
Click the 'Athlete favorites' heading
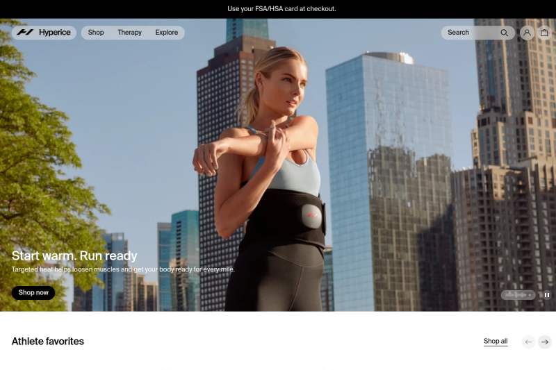[48, 342]
